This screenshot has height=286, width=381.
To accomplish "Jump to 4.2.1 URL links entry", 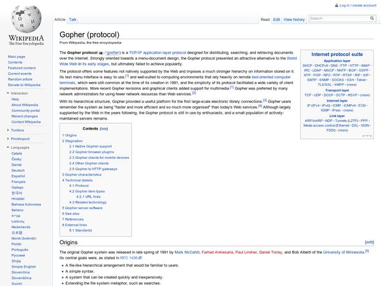I will click(x=88, y=196).
